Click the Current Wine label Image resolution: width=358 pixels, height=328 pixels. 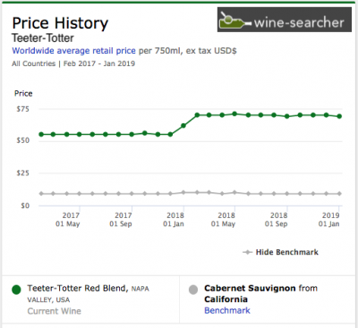coord(55,311)
